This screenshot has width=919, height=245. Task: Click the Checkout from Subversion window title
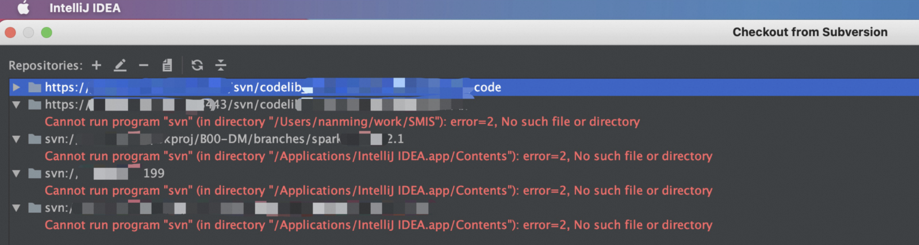click(x=810, y=32)
